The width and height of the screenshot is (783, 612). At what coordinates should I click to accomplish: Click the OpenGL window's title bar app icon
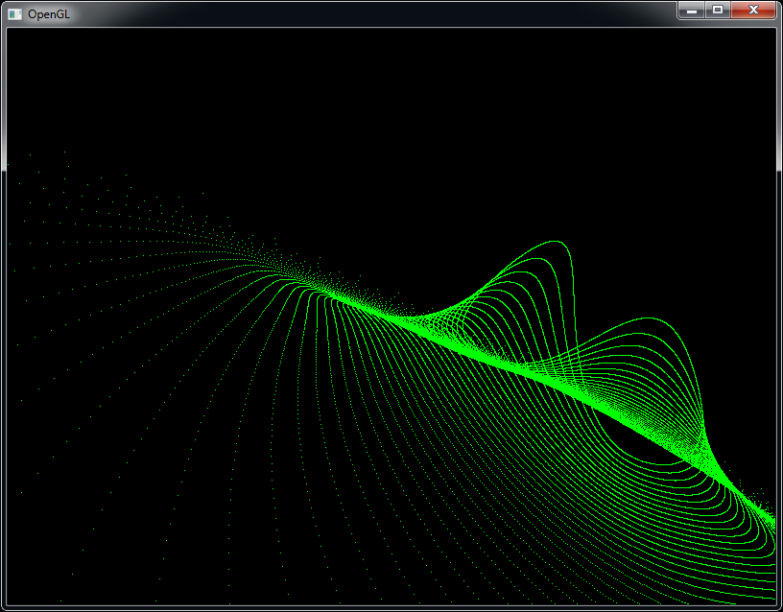pyautogui.click(x=15, y=14)
